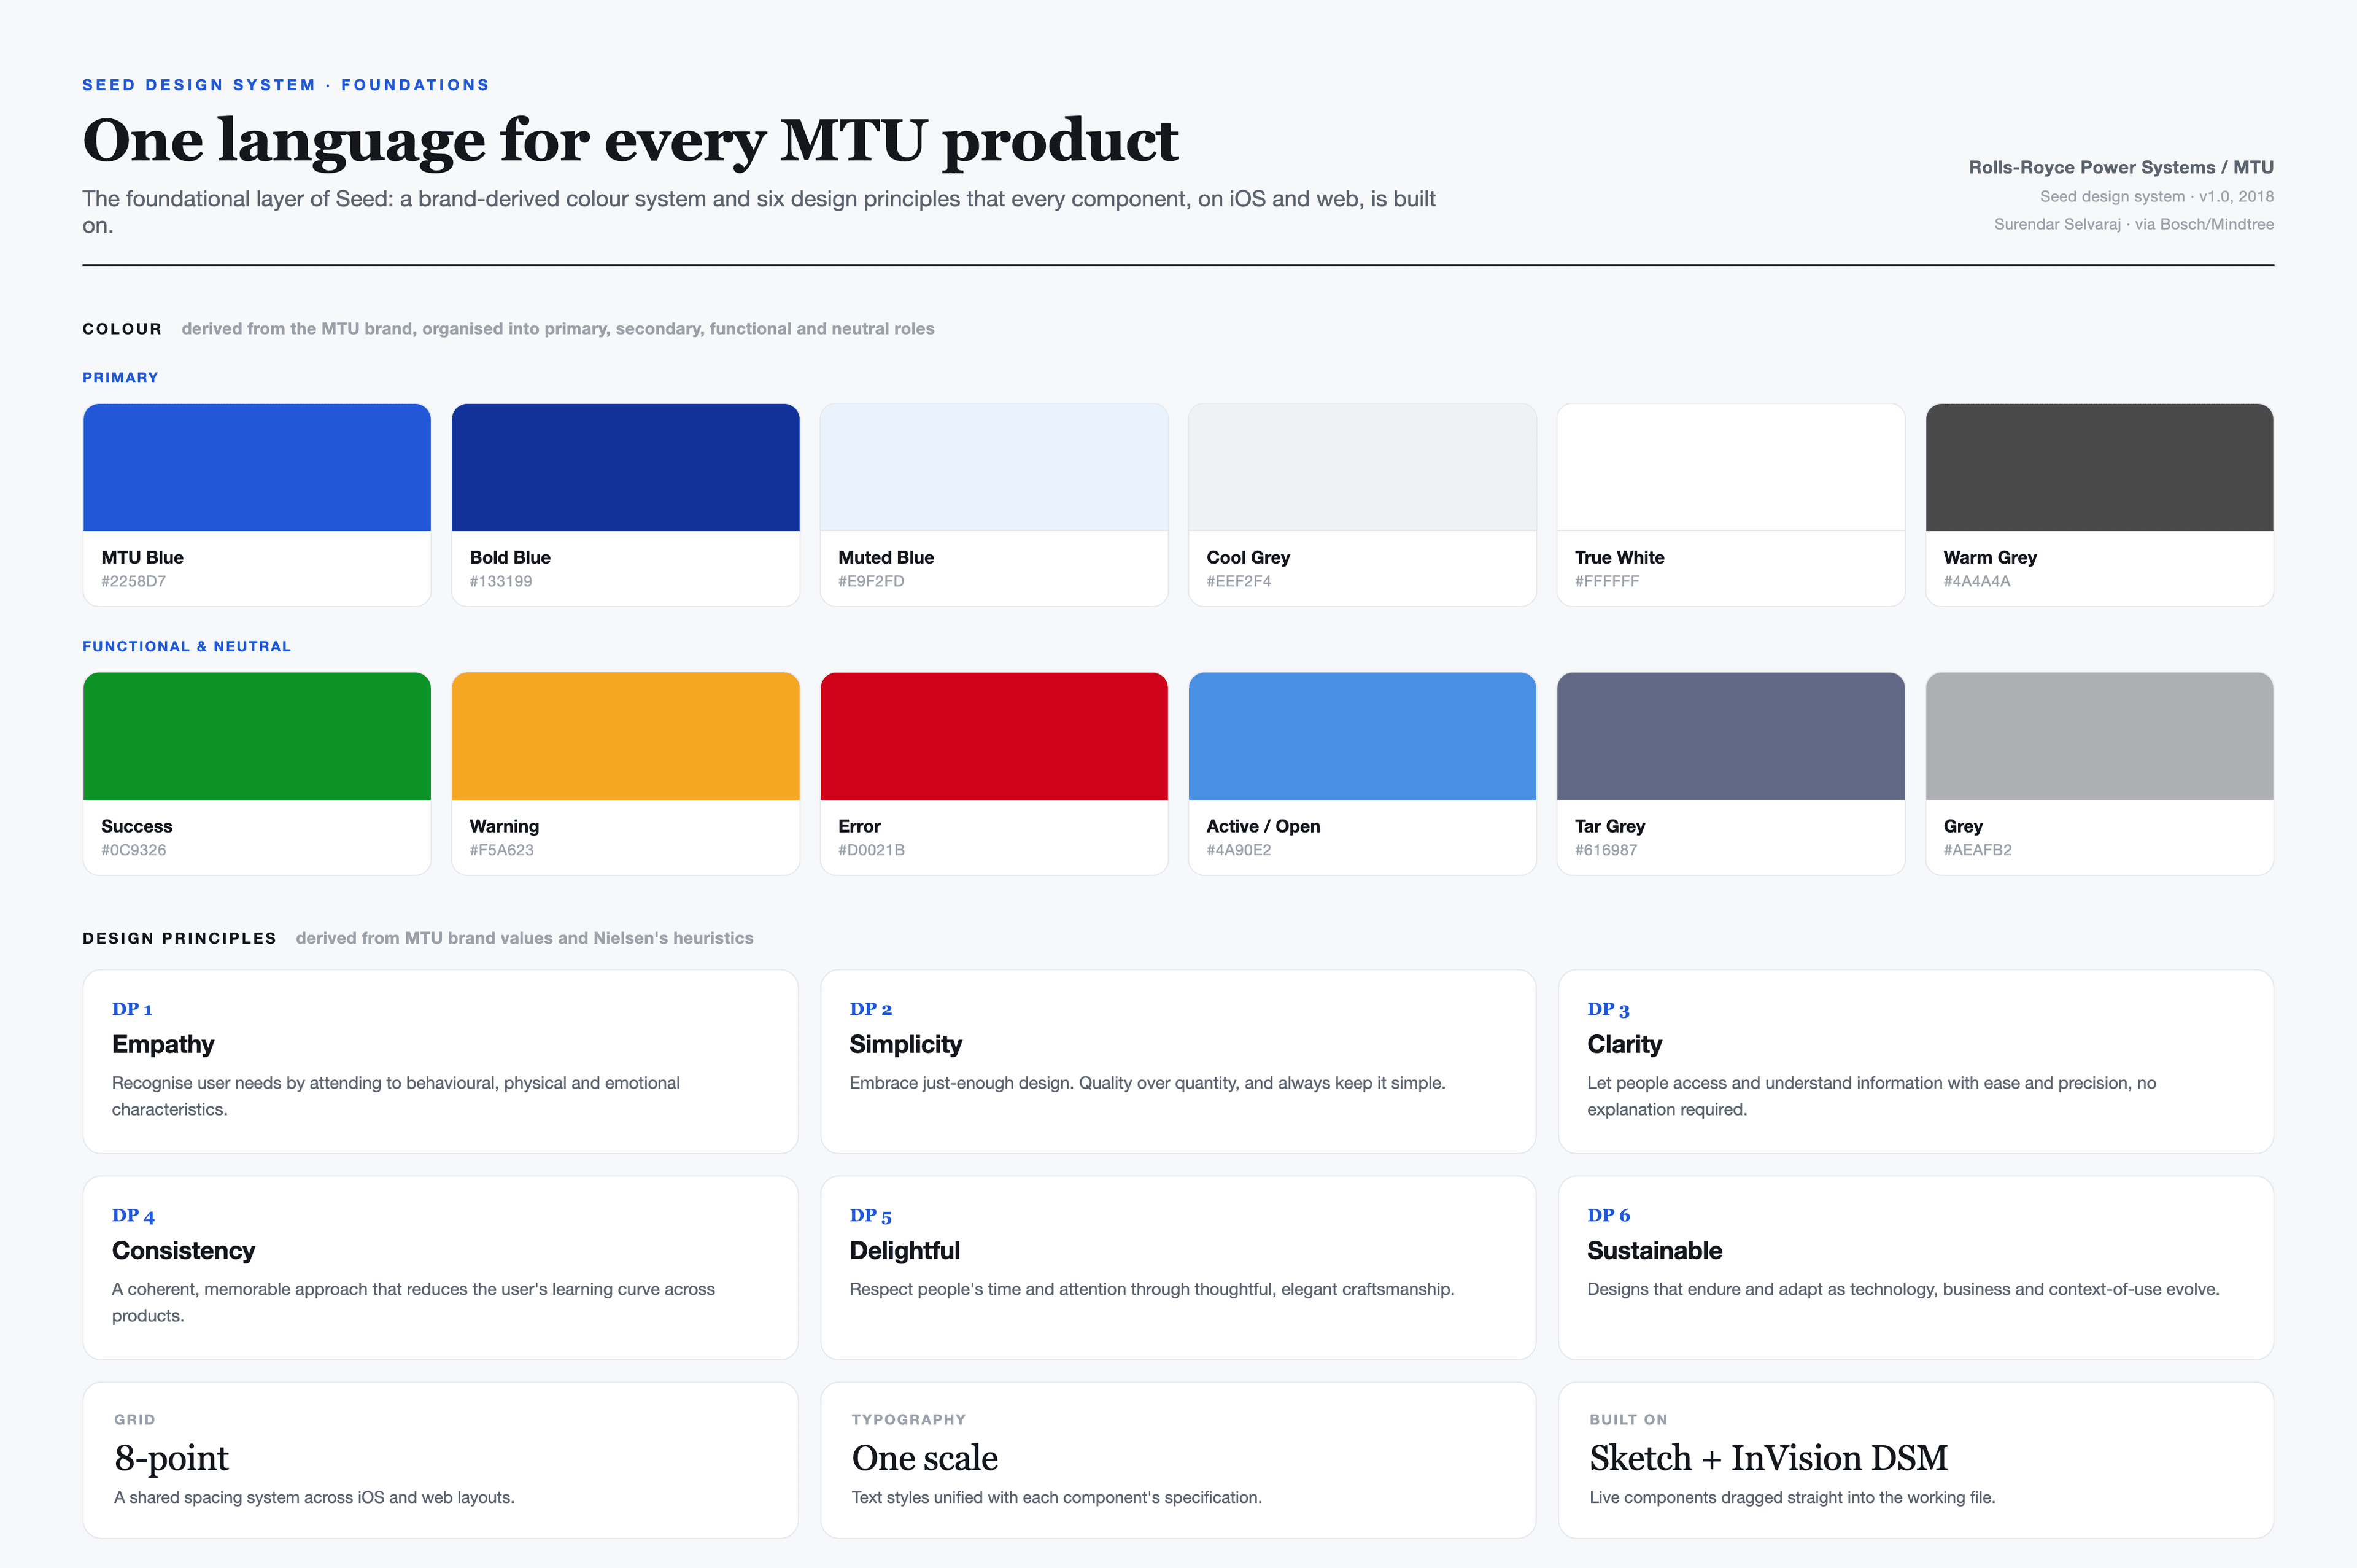Click Seed design system v1.0, 2018 text

tap(2157, 197)
